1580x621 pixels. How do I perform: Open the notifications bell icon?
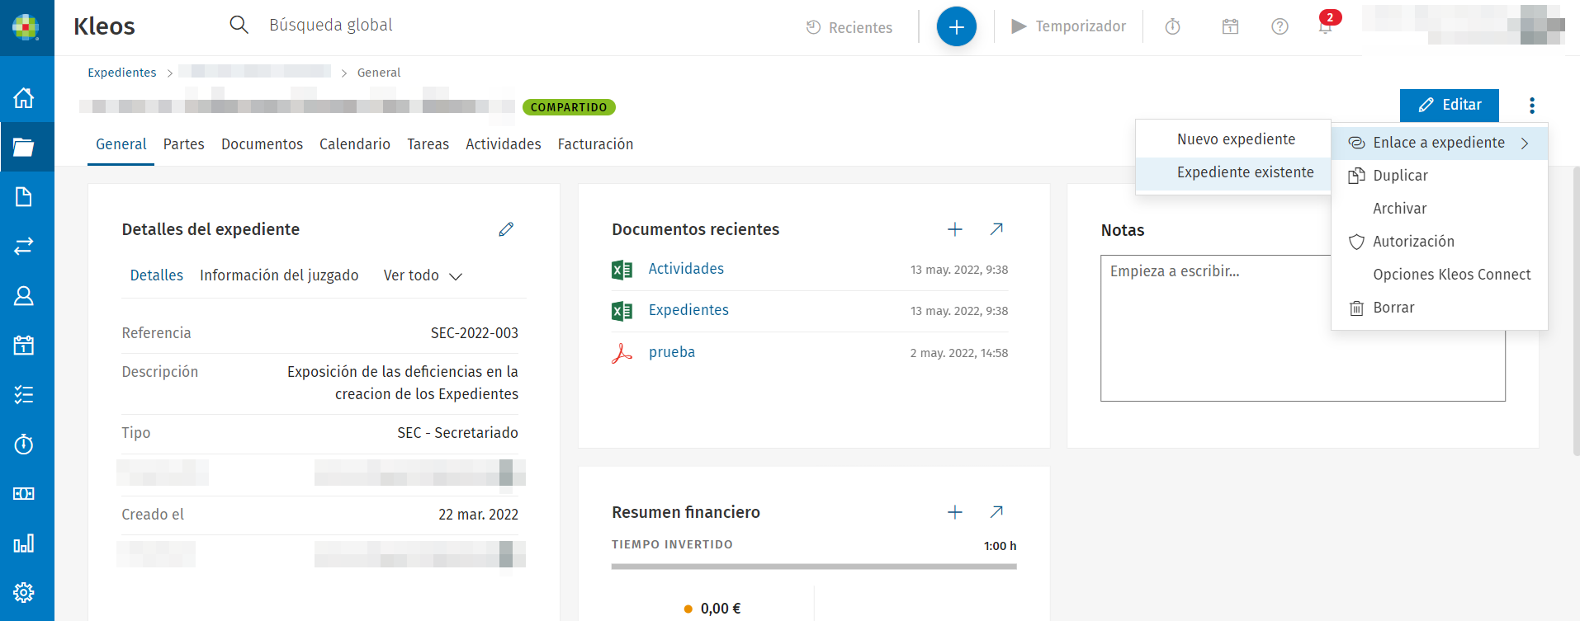pos(1325,27)
